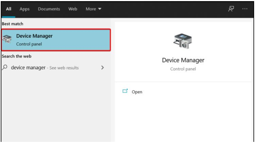Expand the More filter dropdown
The image size is (256, 143).
(x=94, y=9)
